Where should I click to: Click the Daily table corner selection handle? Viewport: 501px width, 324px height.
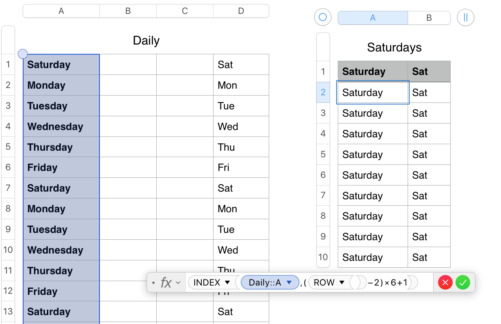coord(23,54)
